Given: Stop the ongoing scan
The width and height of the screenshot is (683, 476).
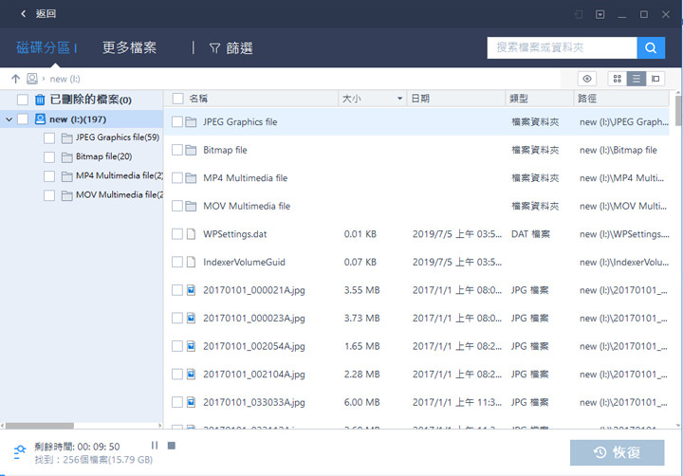Looking at the screenshot, I should [172, 446].
